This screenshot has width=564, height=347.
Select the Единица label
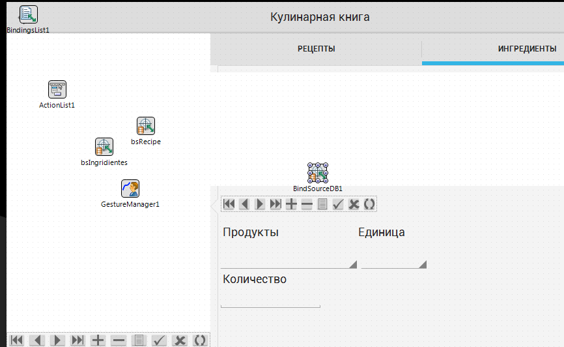click(x=381, y=232)
